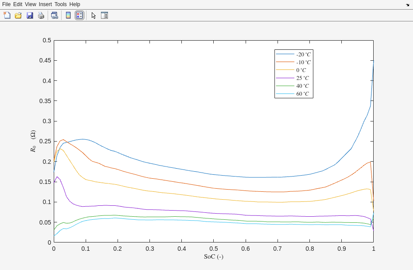Save the figure with the floppy disk icon
This screenshot has width=413, height=270.
click(x=30, y=15)
